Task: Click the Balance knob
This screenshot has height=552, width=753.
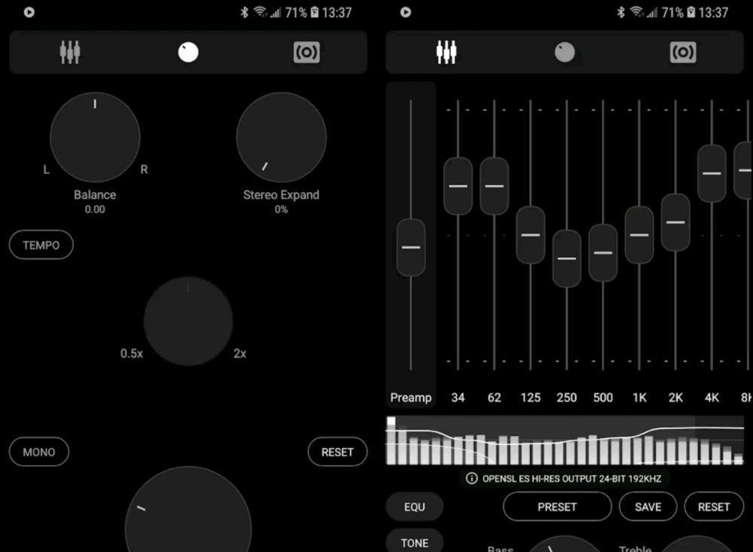Action: tap(95, 137)
